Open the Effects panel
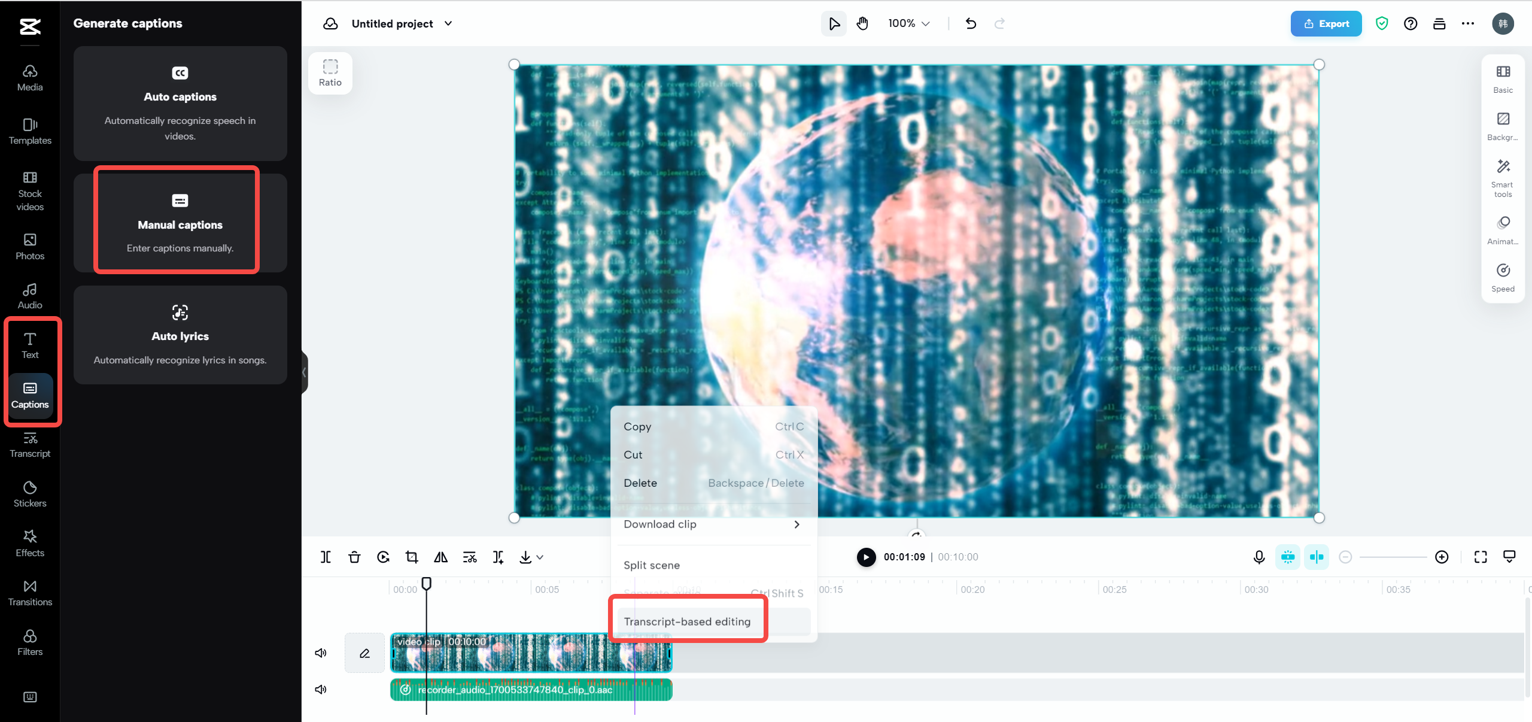 [x=29, y=542]
